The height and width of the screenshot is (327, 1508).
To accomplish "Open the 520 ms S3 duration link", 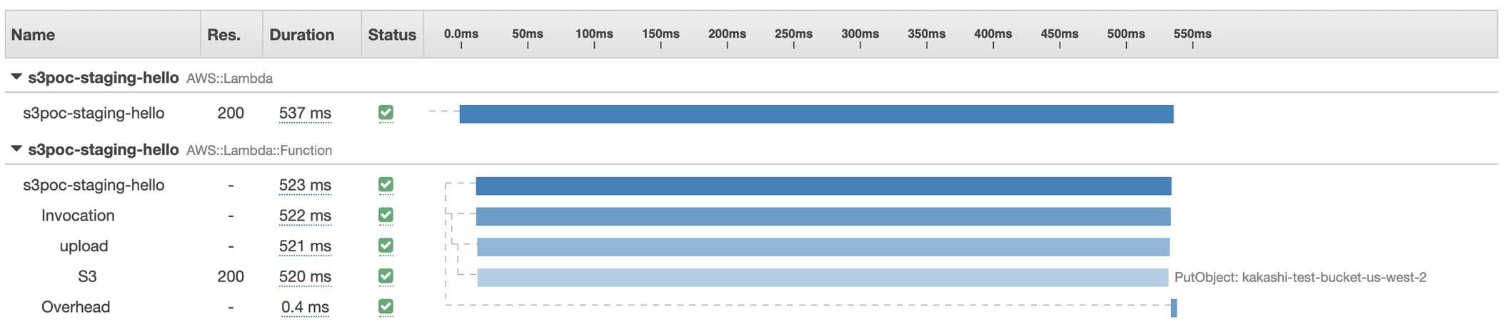I will pos(305,276).
